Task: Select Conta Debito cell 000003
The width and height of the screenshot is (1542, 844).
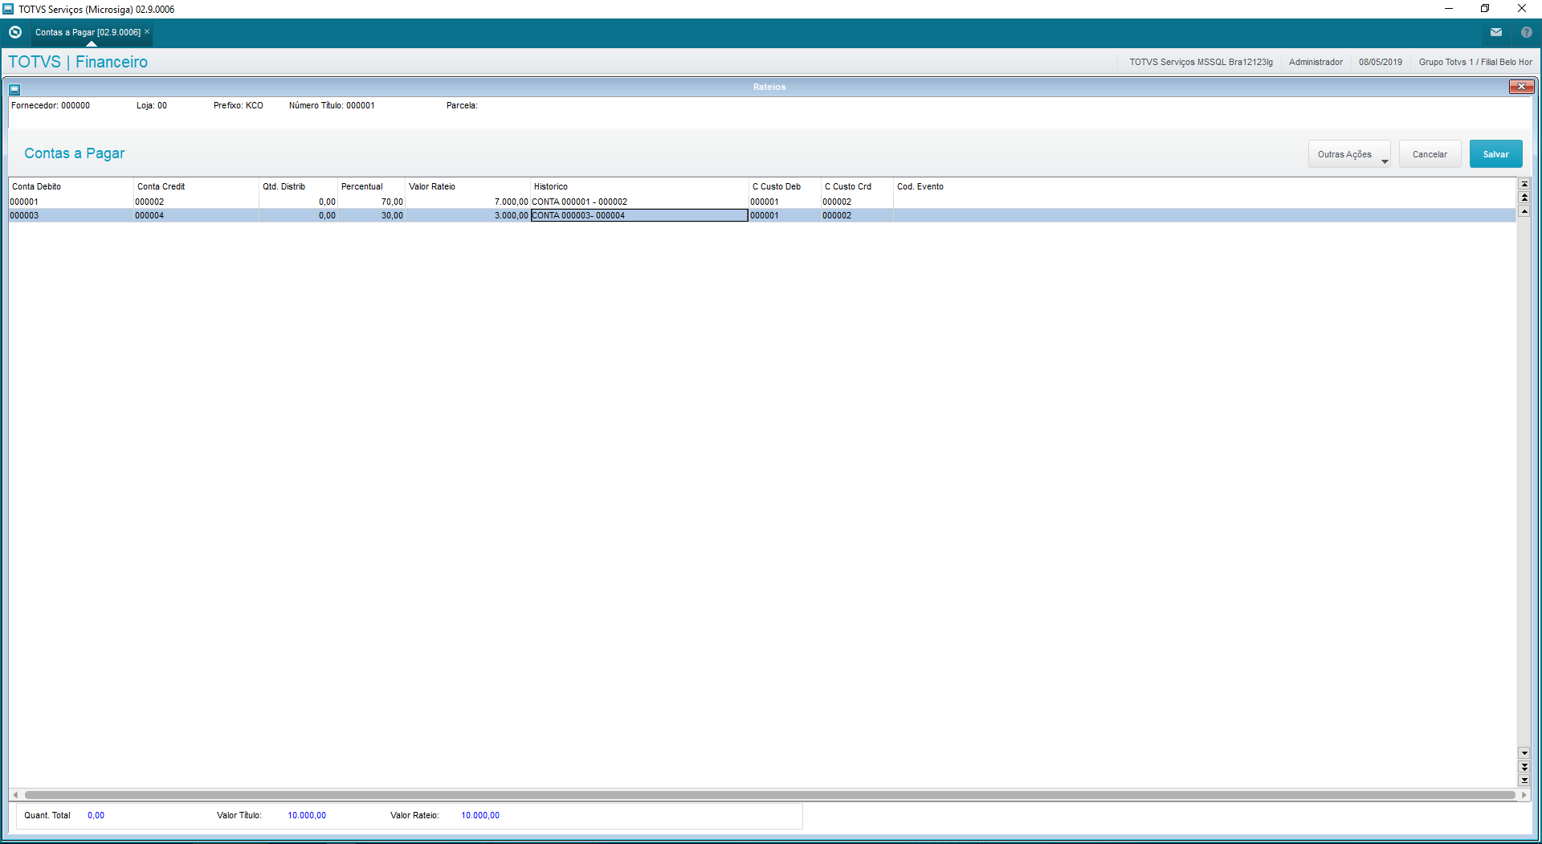Action: (71, 215)
